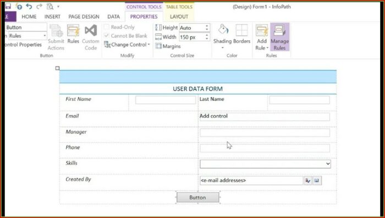Select the PROPERTIES ribbon tab
The height and width of the screenshot is (218, 385).
coord(144,17)
